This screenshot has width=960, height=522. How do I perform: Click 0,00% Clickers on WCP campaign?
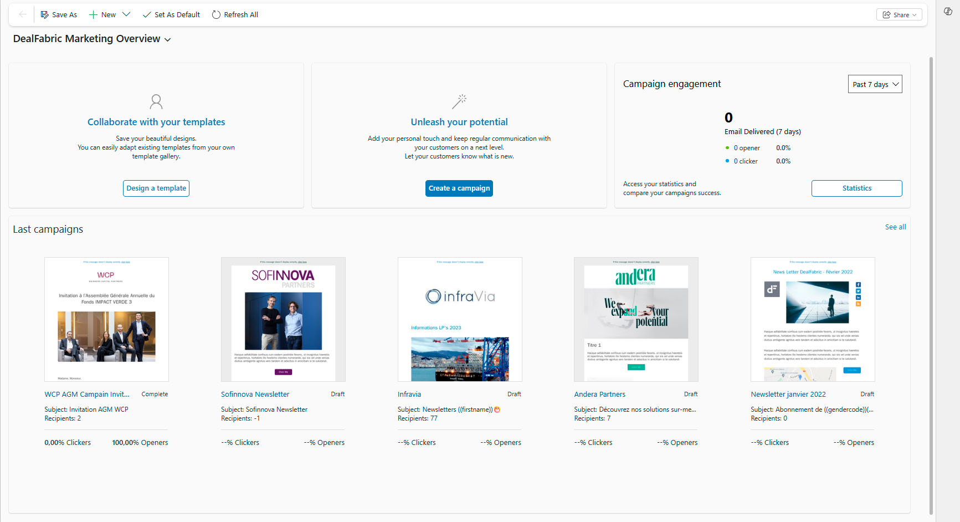pos(68,443)
